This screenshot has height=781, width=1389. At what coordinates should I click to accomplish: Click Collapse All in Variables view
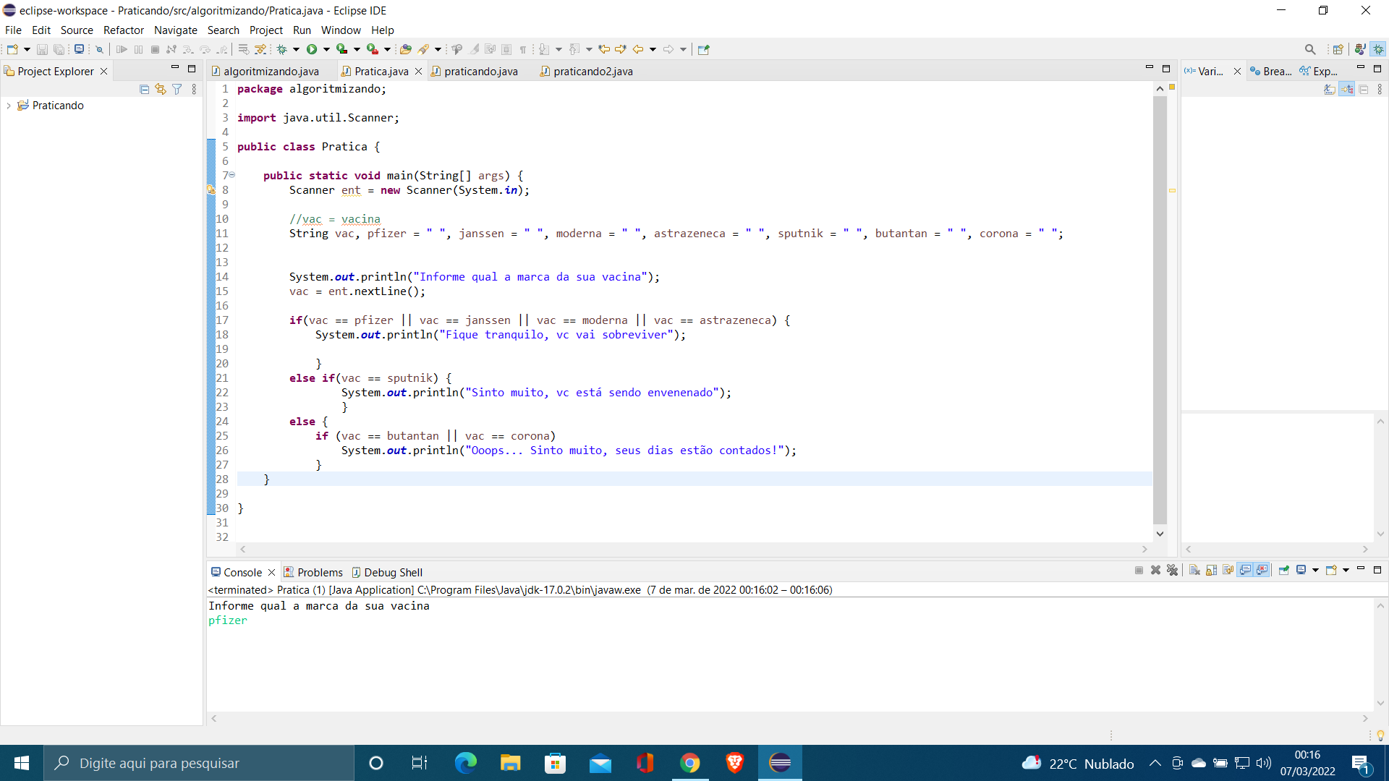pos(1364,89)
